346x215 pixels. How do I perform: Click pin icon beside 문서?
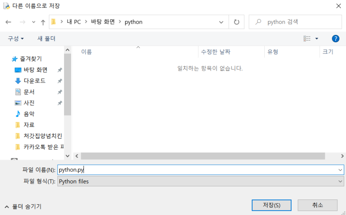[x=60, y=92]
